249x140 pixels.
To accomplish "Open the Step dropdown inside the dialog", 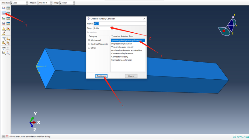I will 103,28.
